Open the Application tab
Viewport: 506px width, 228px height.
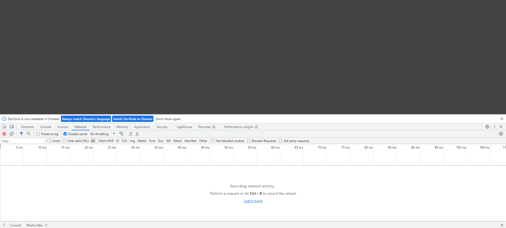(142, 127)
